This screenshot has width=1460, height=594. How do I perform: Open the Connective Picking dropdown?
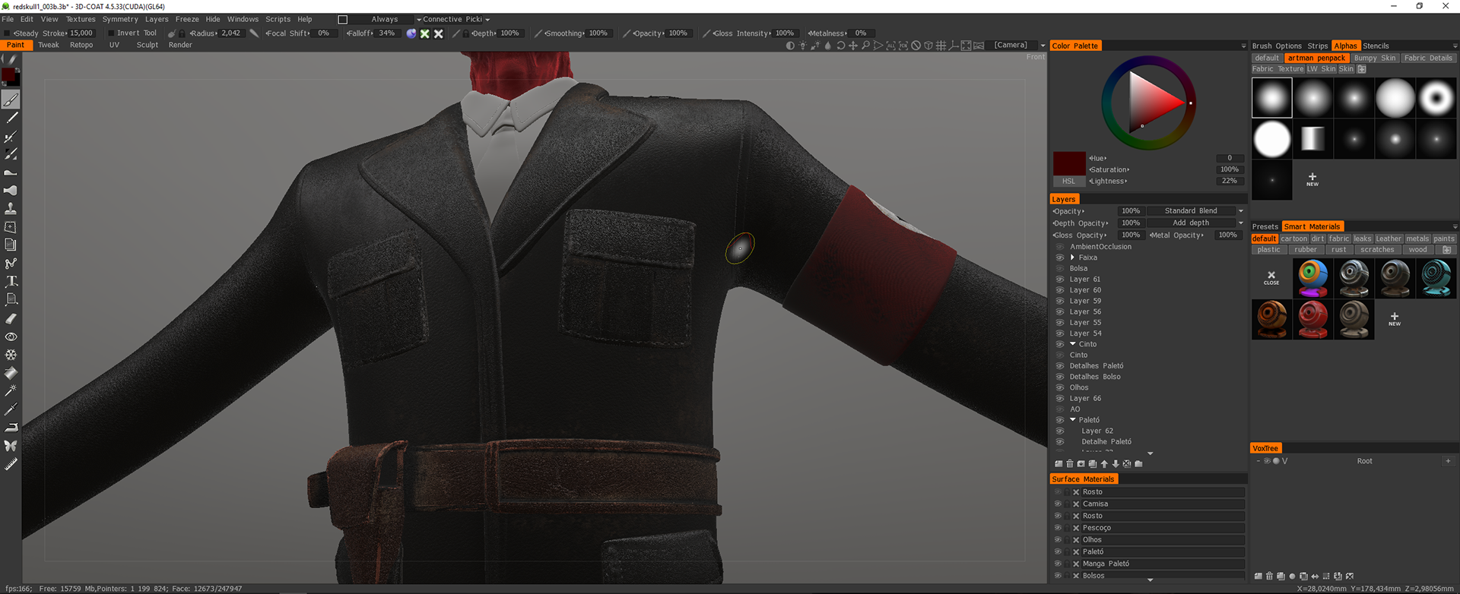point(487,20)
